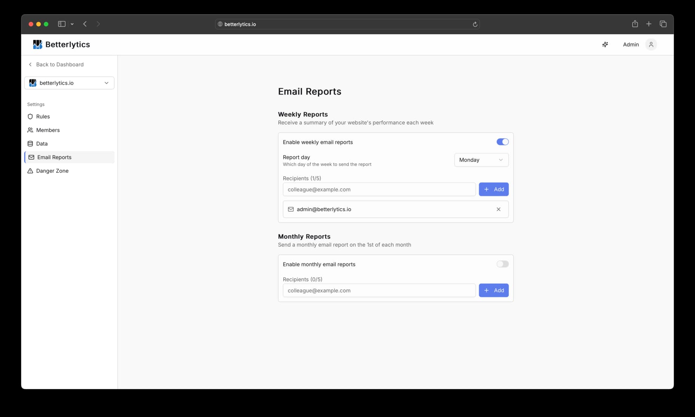Remove admin@betterlytics.io from recipients
695x417 pixels.
click(x=498, y=209)
